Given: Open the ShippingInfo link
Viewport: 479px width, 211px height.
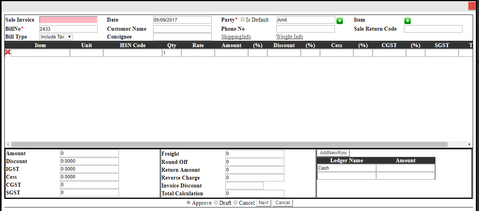Looking at the screenshot, I should point(236,37).
